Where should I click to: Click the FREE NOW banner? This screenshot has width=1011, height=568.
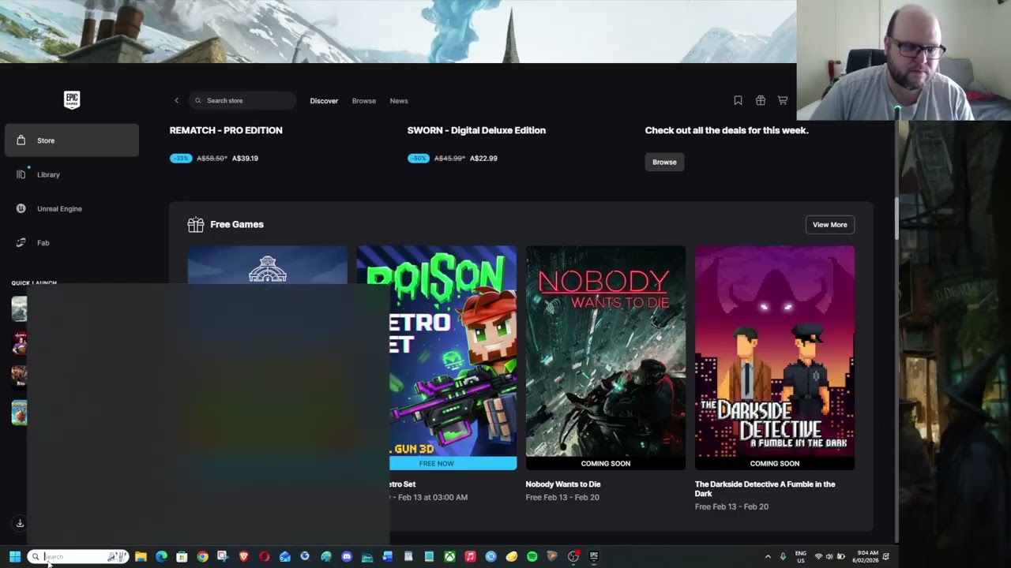point(453,464)
